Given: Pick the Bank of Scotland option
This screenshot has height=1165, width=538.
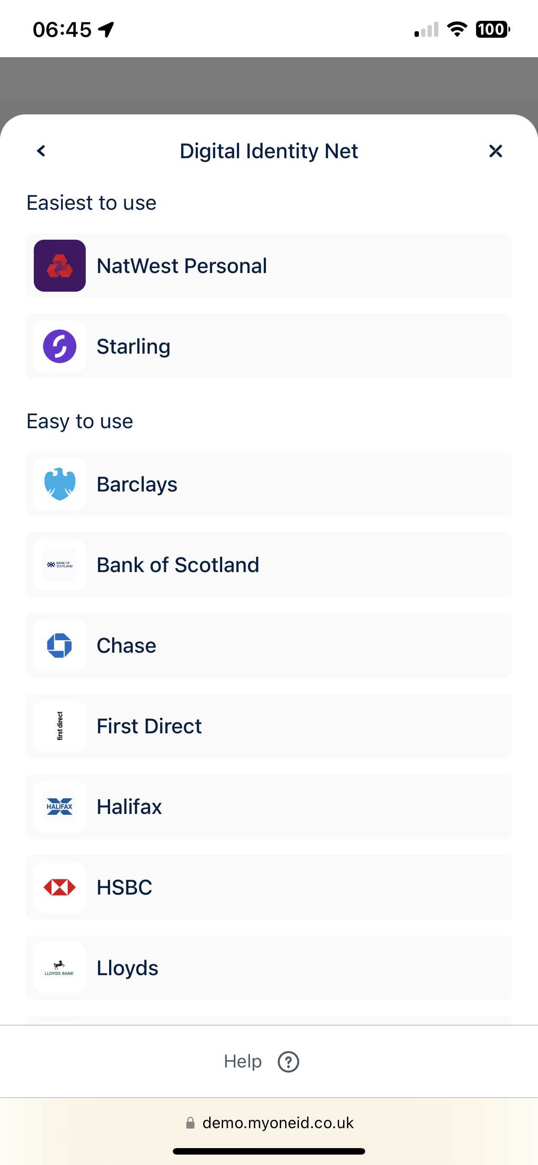Looking at the screenshot, I should tap(178, 565).
